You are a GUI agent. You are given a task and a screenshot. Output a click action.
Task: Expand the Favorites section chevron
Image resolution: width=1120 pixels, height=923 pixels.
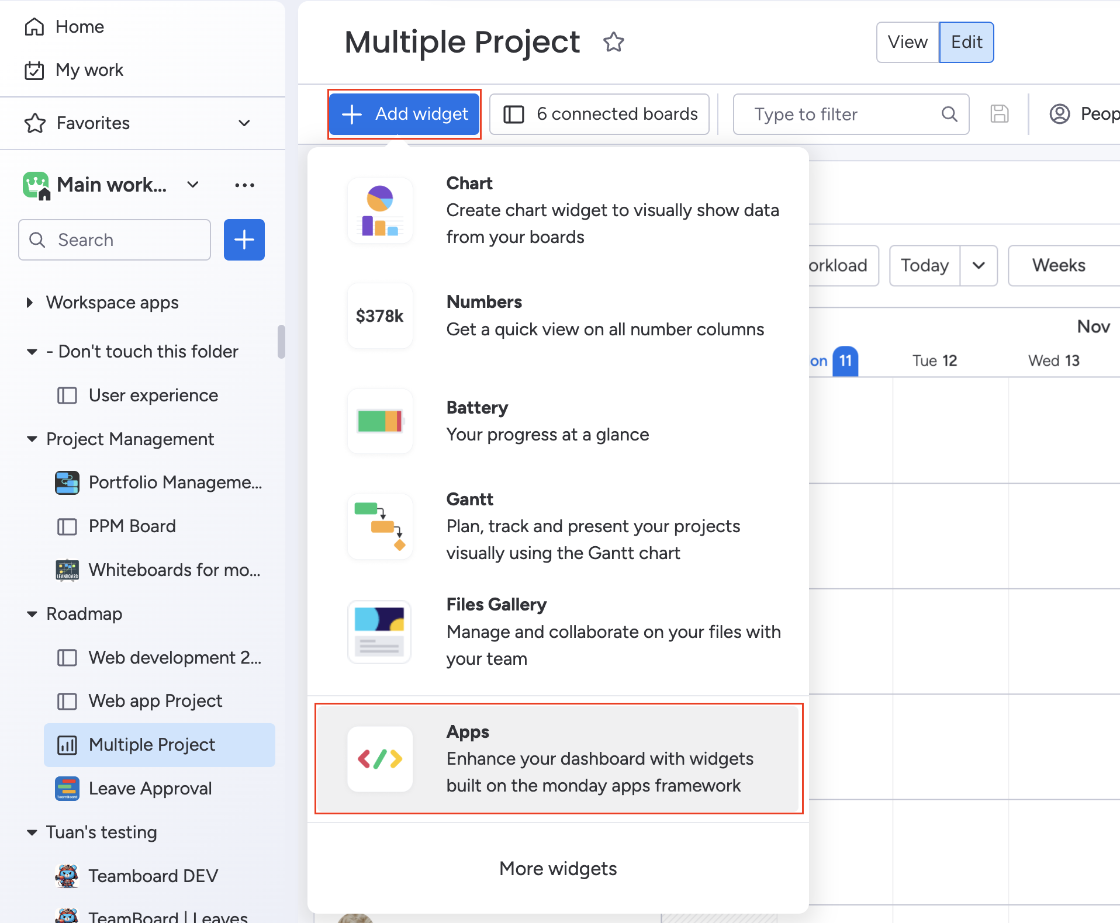pos(244,123)
